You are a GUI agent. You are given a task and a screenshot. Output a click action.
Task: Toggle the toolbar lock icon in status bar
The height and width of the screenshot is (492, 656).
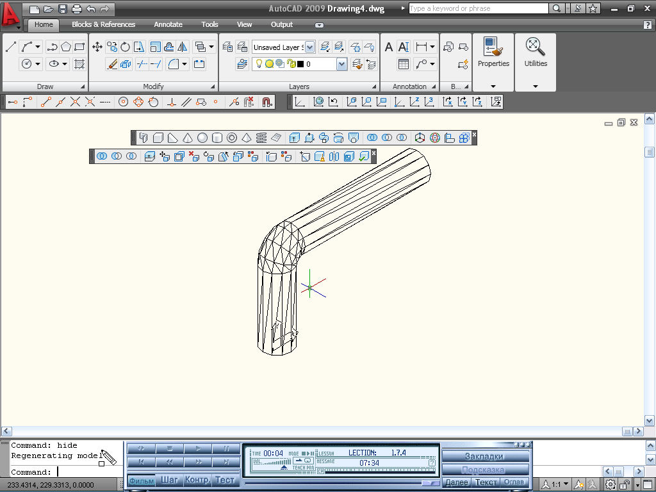[625, 485]
